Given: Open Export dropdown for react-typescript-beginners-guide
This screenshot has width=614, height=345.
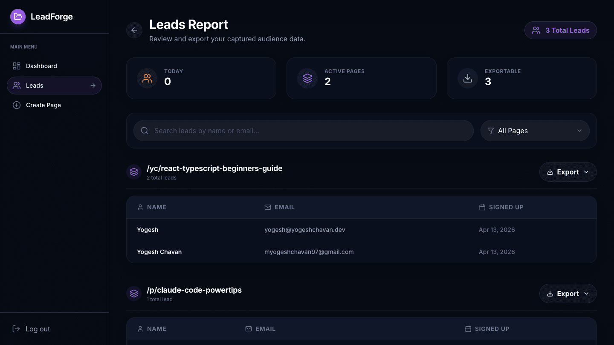Looking at the screenshot, I should tap(568, 172).
